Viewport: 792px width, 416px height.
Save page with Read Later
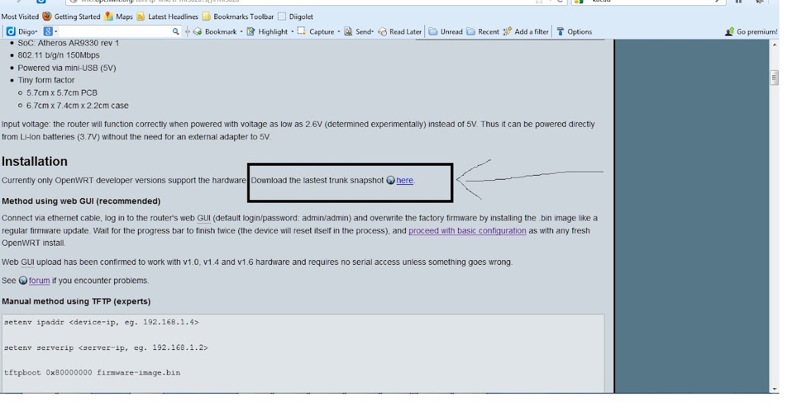(400, 32)
